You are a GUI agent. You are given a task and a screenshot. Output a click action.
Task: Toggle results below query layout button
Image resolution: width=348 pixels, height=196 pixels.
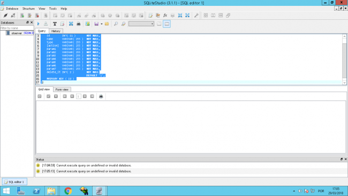[x=167, y=24]
